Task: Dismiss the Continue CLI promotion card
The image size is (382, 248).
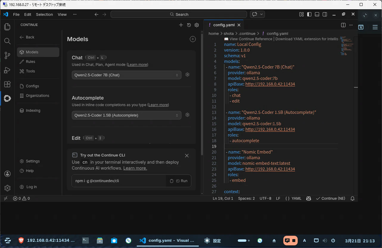Action: coord(187,156)
